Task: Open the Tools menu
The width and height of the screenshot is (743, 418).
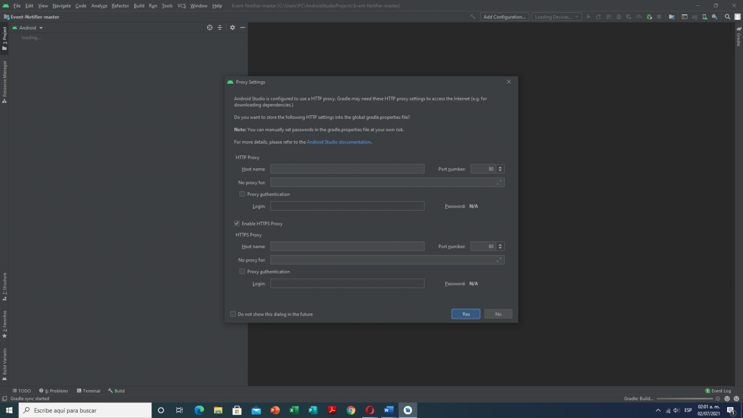Action: coord(167,6)
